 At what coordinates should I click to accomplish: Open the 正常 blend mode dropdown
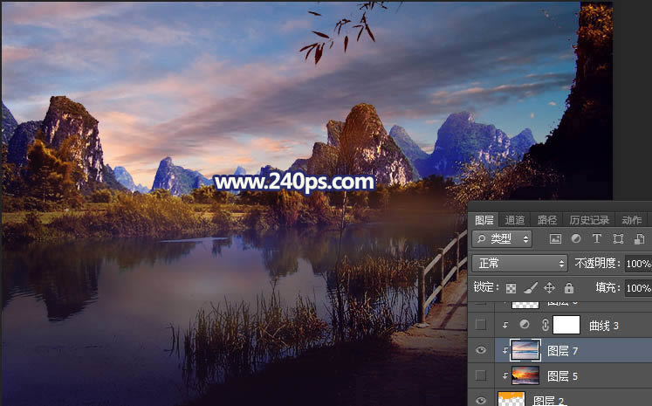coord(520,263)
